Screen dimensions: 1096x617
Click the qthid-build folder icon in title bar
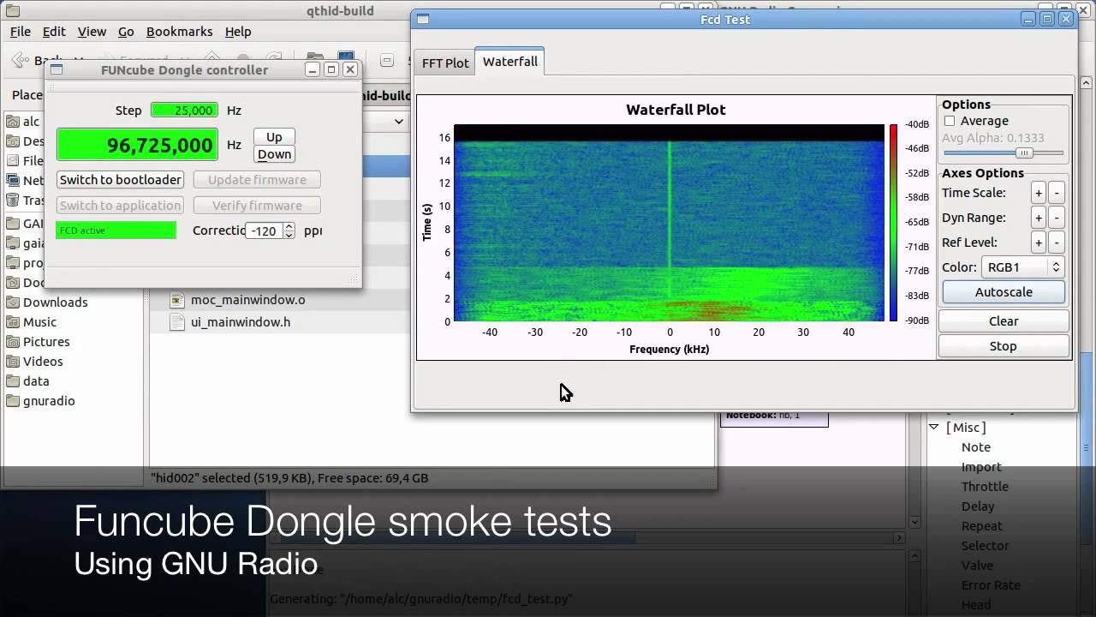point(13,11)
